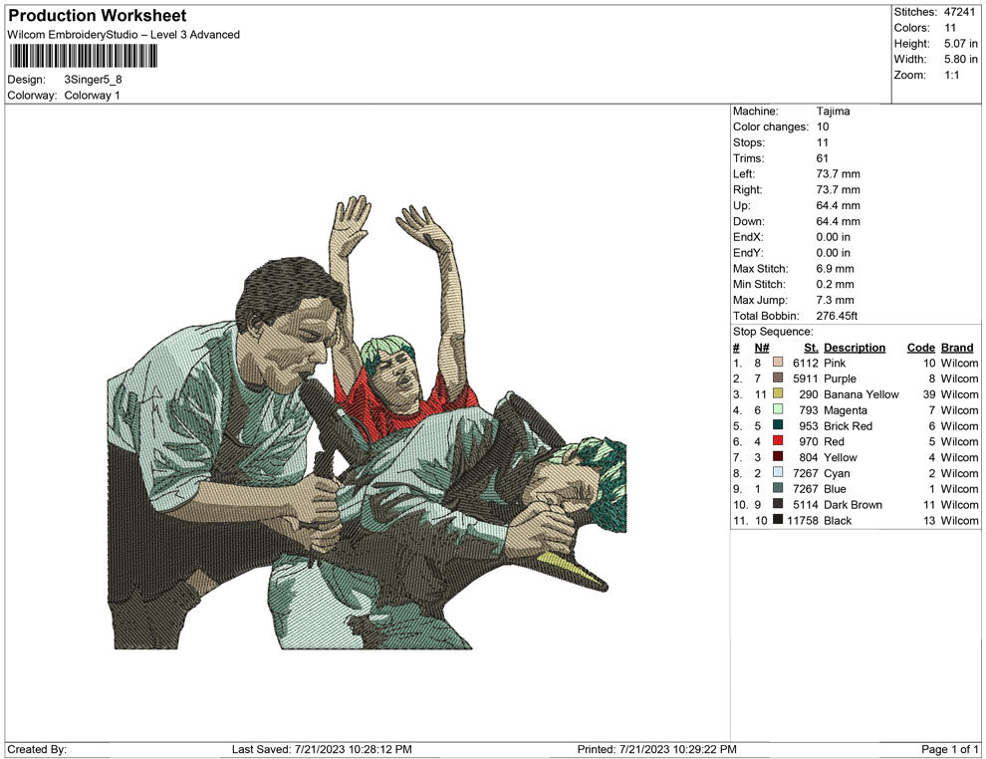Select the Blue thread swatch
Viewport: 986px width, 759px height.
778,488
